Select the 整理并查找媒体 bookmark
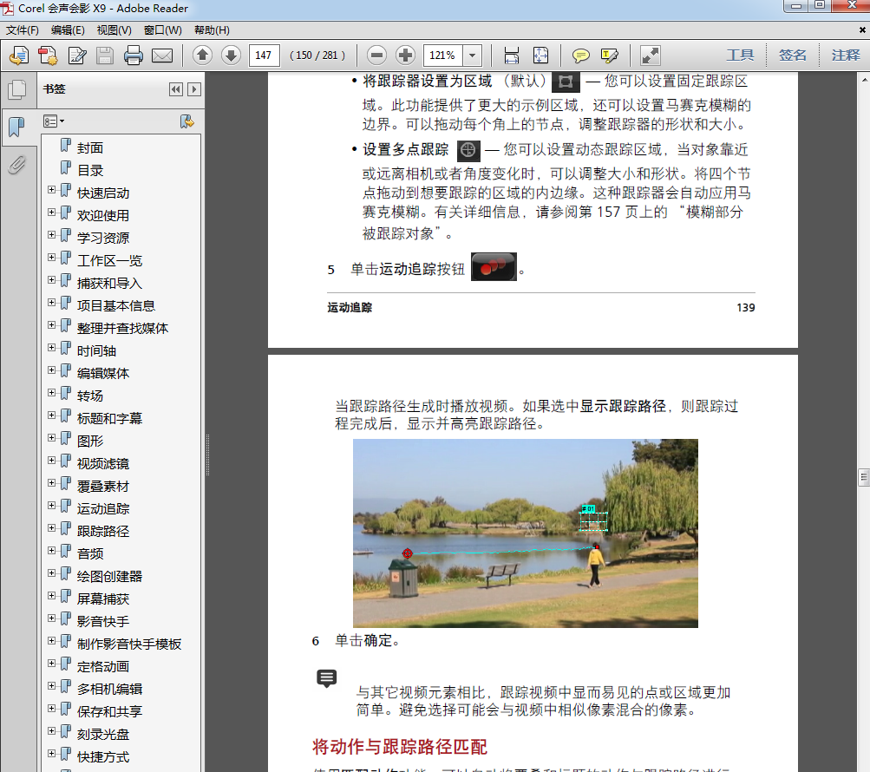This screenshot has height=772, width=870. [x=122, y=329]
